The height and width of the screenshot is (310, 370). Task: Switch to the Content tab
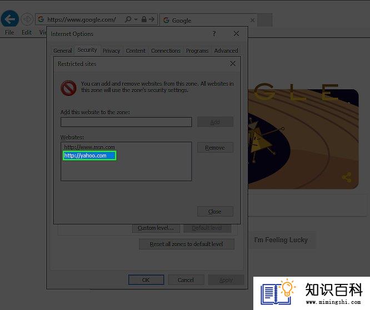136,50
